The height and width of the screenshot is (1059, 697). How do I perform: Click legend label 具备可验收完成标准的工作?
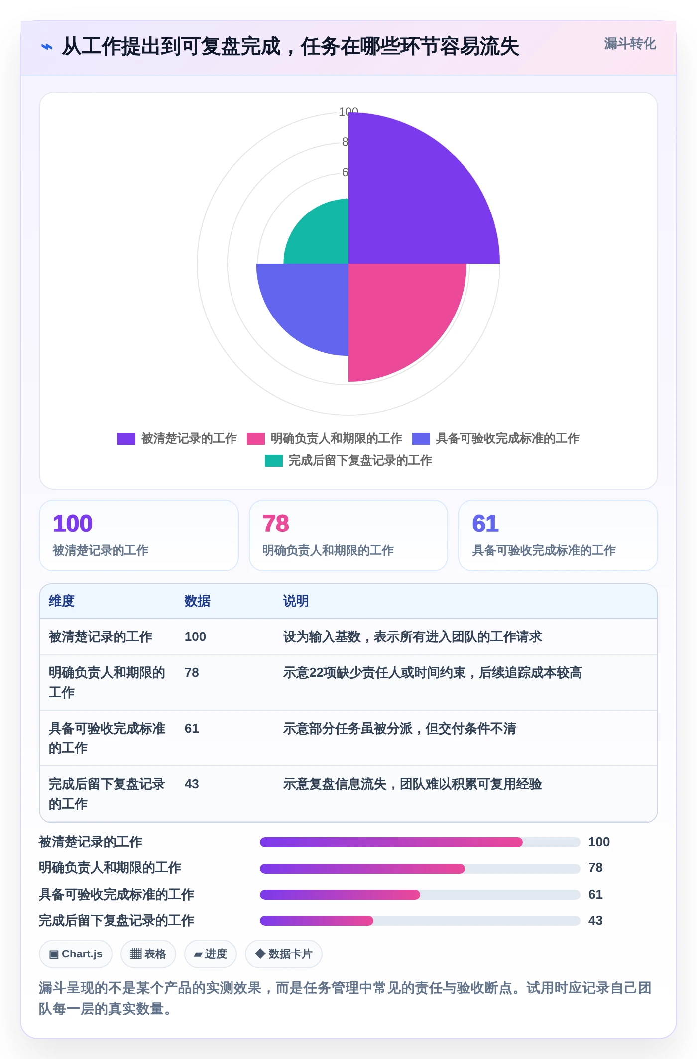[x=508, y=438]
